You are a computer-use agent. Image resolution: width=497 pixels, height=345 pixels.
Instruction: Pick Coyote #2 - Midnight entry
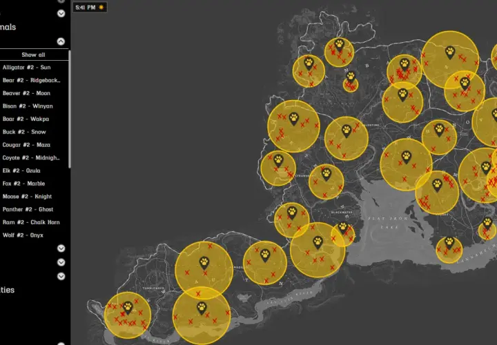31,158
